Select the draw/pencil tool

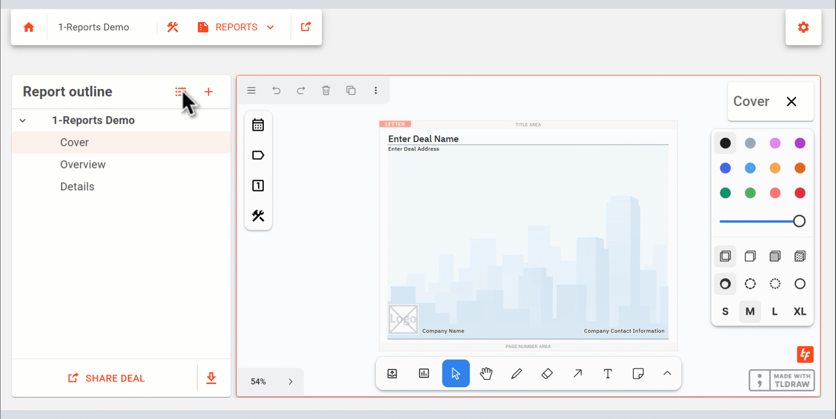click(x=517, y=374)
